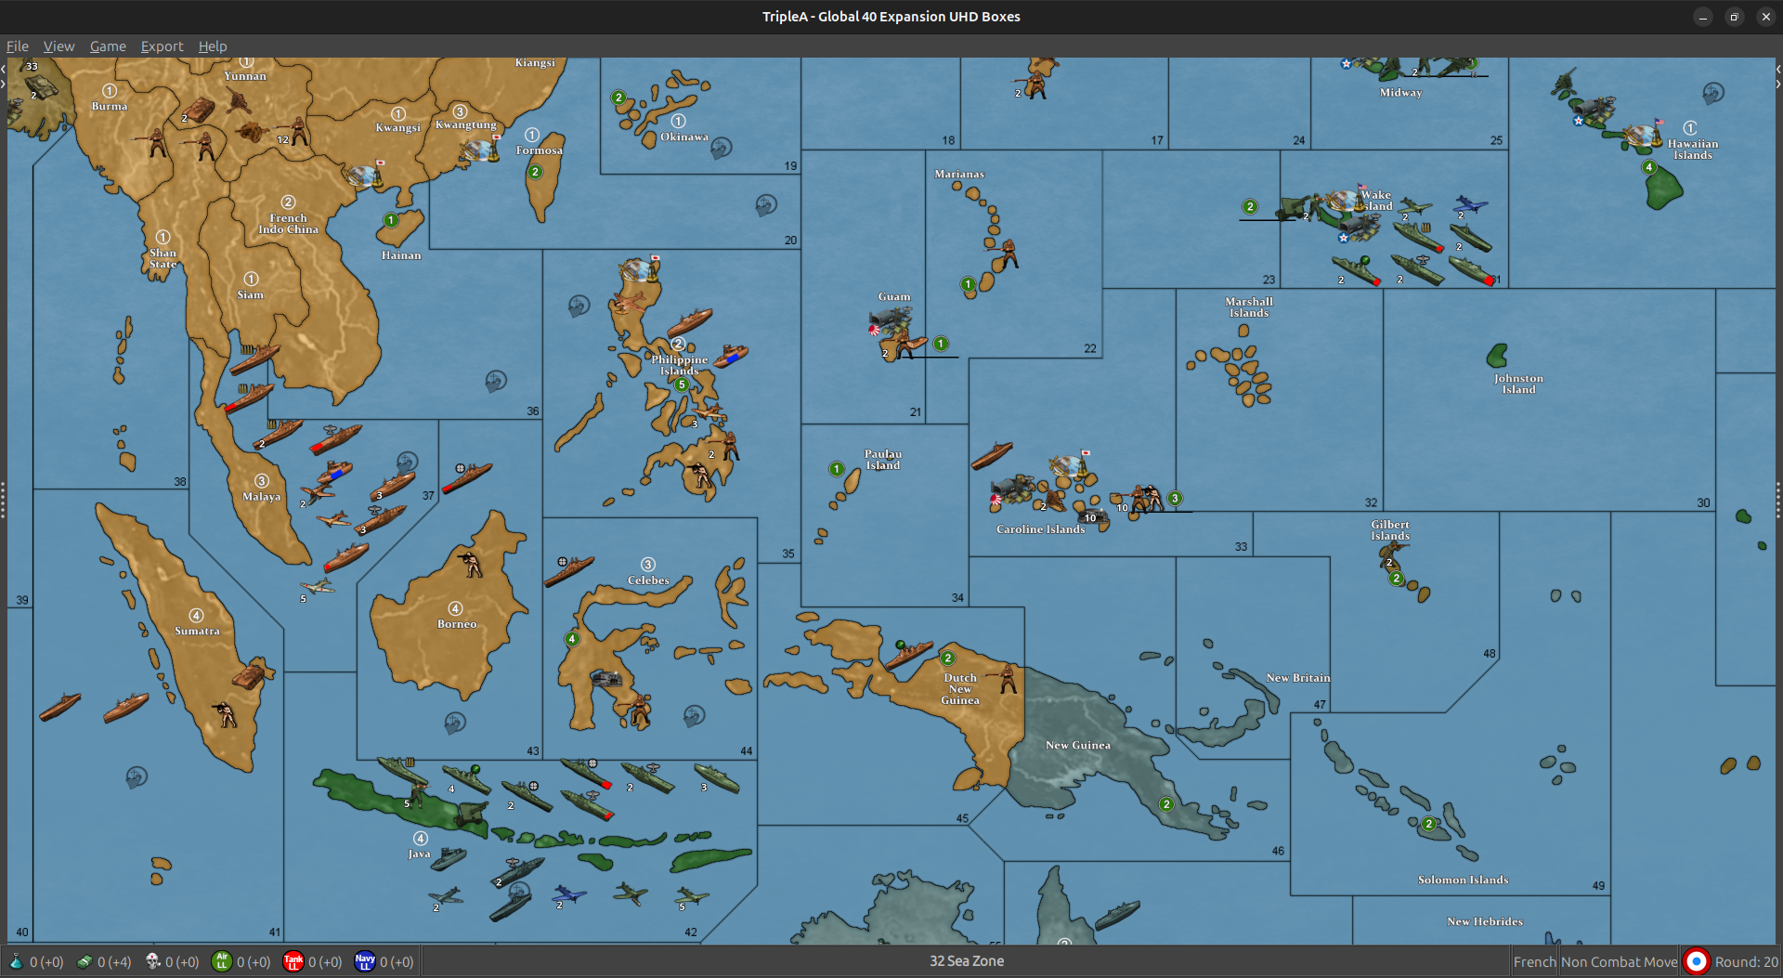Click the left edge dotted divider handle
This screenshot has height=978, width=1783.
[4, 500]
